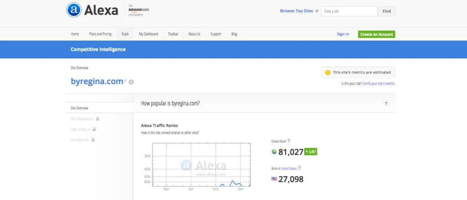Click the Competitive Intelligence banner title
Screen dimensions: 467x200
pos(98,49)
